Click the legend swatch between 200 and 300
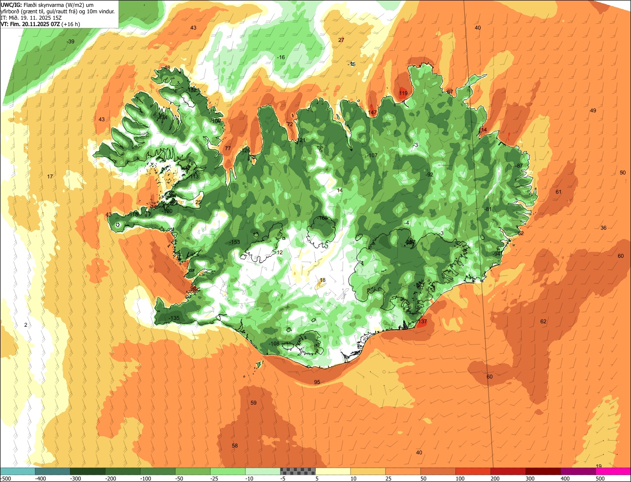Image resolution: width=631 pixels, height=482 pixels. [508, 471]
